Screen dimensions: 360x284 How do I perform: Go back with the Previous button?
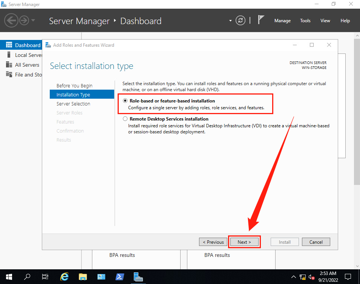[x=213, y=242]
